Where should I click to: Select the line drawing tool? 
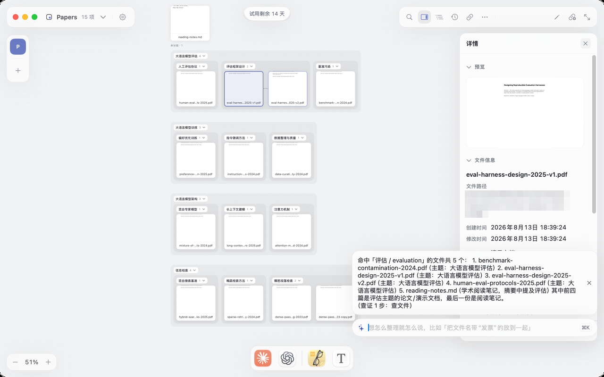click(557, 17)
